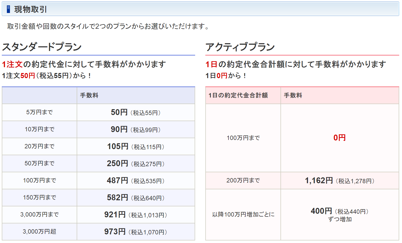Click the 1注文50円(税込55円)から text
Screen dimensions: 402x243
pyautogui.click(x=47, y=76)
